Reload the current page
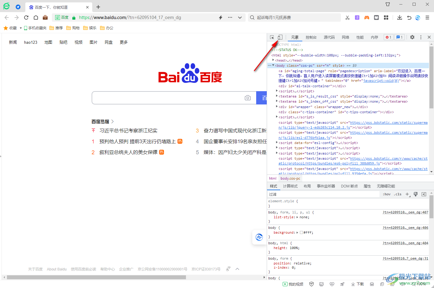The image size is (434, 288). click(x=26, y=18)
